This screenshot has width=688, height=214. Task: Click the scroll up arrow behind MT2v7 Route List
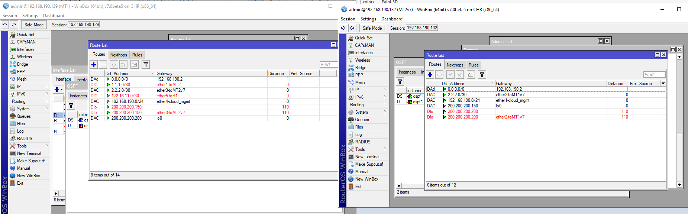click(x=679, y=57)
